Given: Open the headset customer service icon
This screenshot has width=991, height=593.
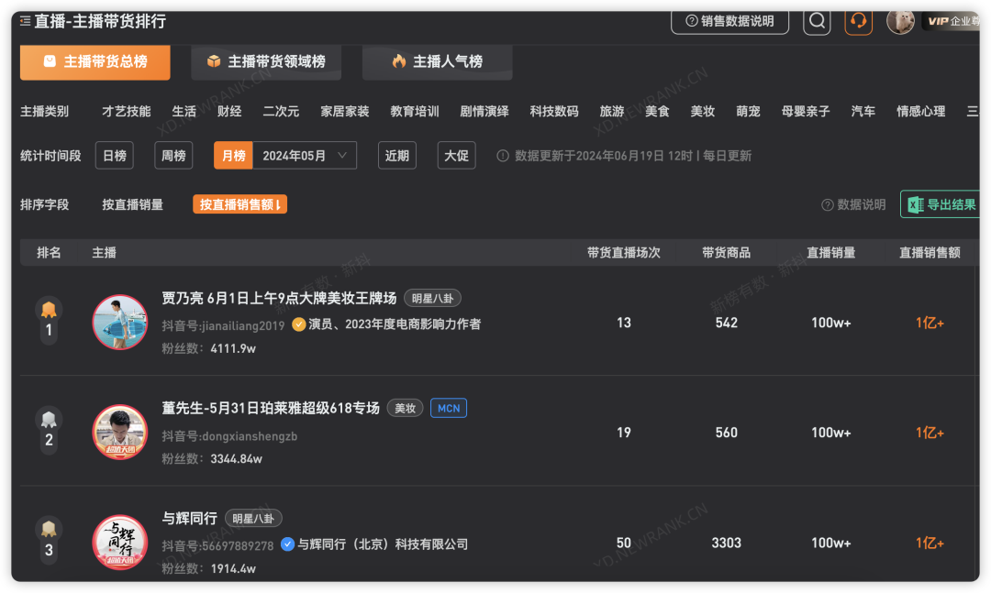Looking at the screenshot, I should pyautogui.click(x=858, y=21).
